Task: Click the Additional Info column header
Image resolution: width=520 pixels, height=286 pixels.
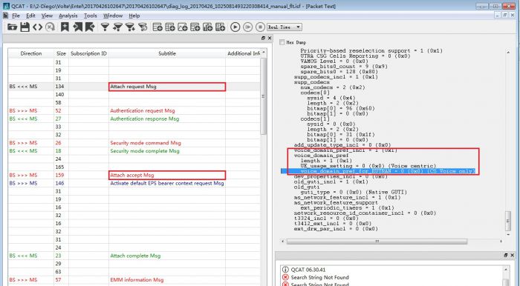Action: click(x=244, y=53)
